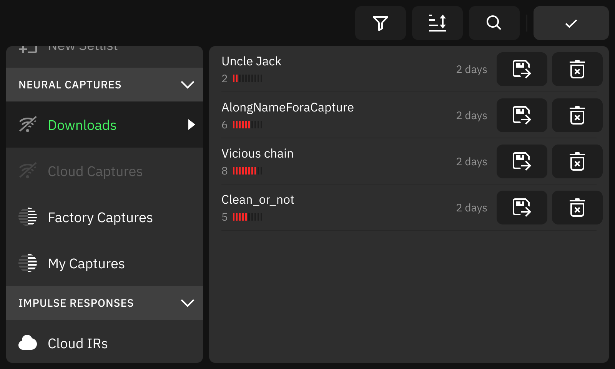Image resolution: width=615 pixels, height=369 pixels.
Task: Open the filter options funnel icon
Action: click(x=380, y=23)
